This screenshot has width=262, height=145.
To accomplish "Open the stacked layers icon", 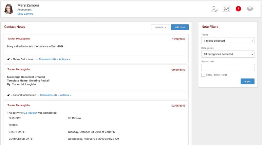I will pos(250,9).
